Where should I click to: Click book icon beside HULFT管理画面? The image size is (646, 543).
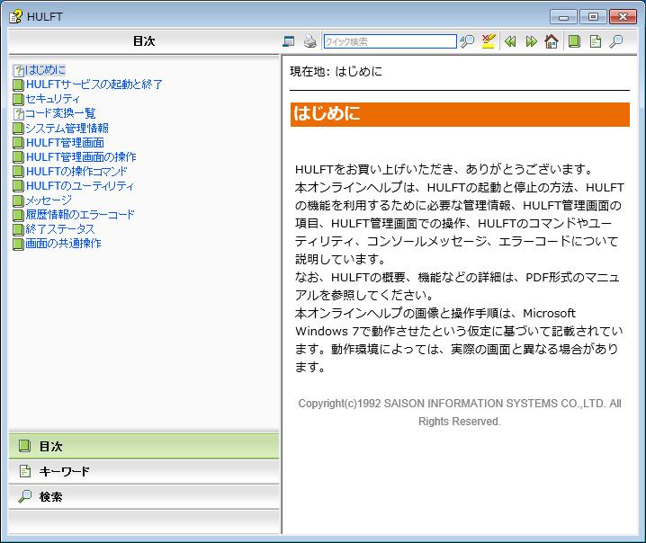(18, 143)
